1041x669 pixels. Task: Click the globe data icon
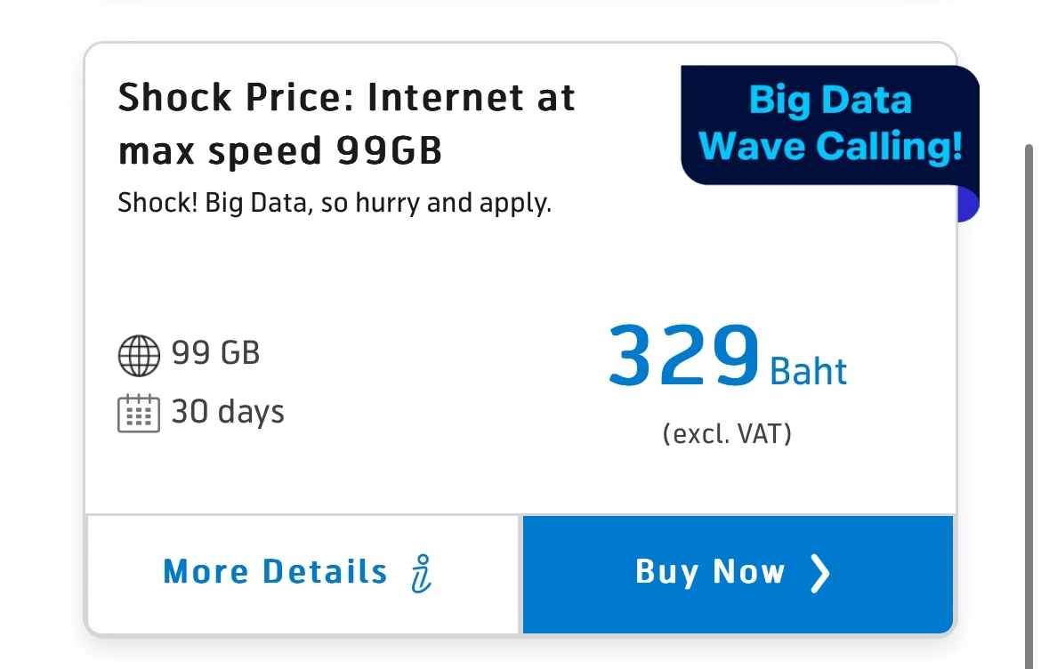click(x=139, y=356)
